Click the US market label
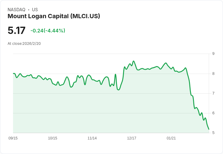Image resolution: width=223 pixels, height=154 pixels. pos(35,10)
